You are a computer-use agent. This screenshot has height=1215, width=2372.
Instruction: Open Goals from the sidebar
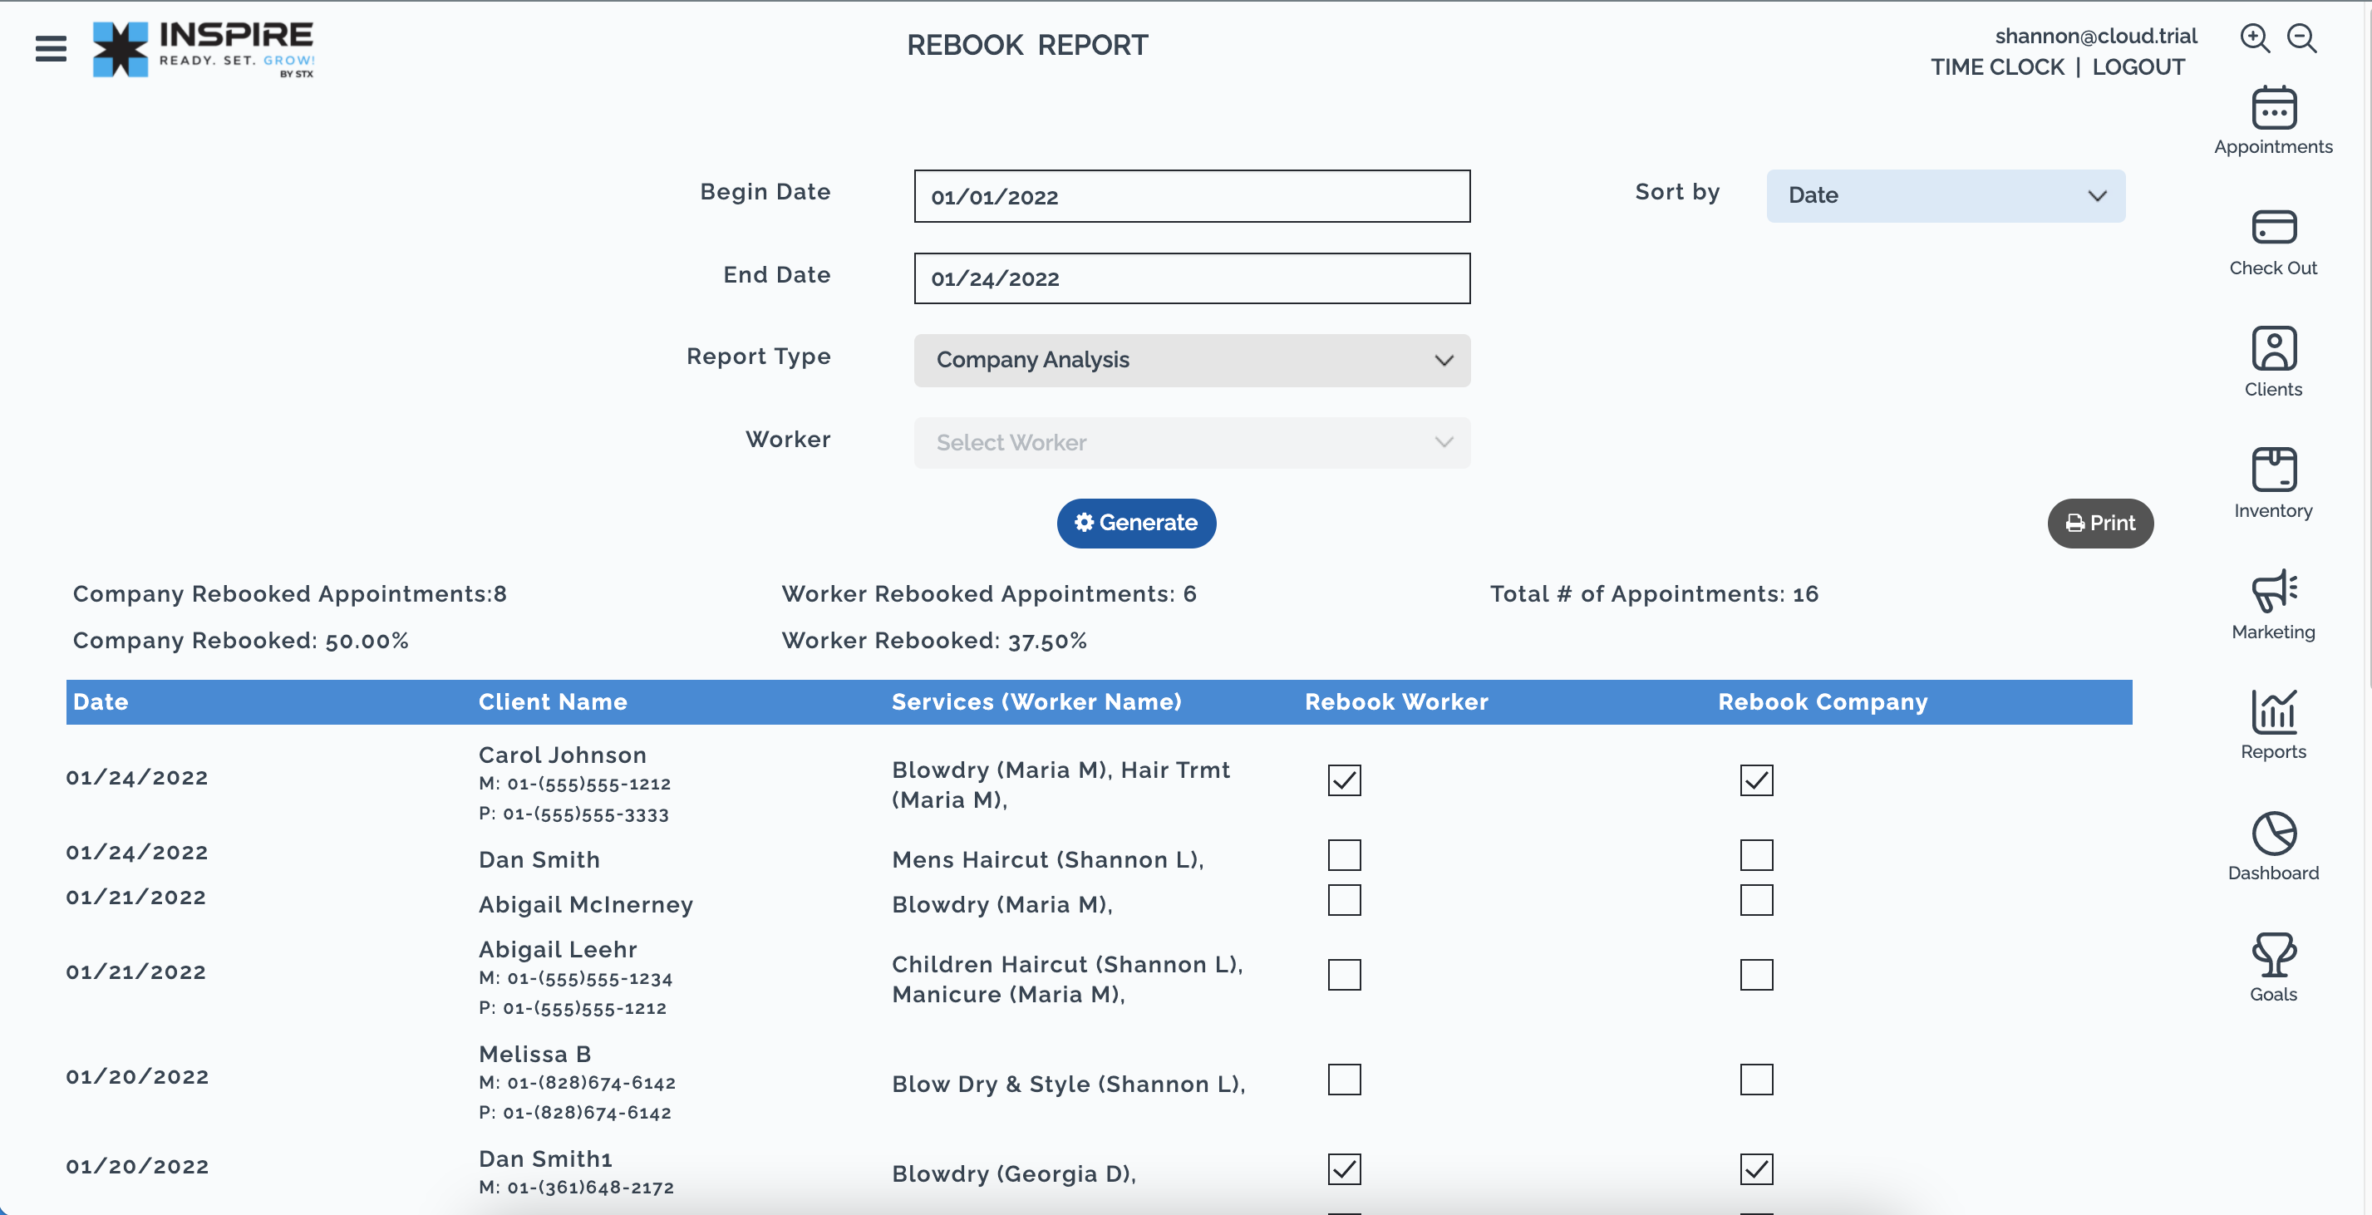click(x=2272, y=967)
